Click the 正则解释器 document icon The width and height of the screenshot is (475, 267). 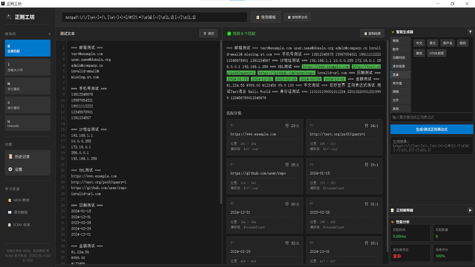(x=392, y=210)
